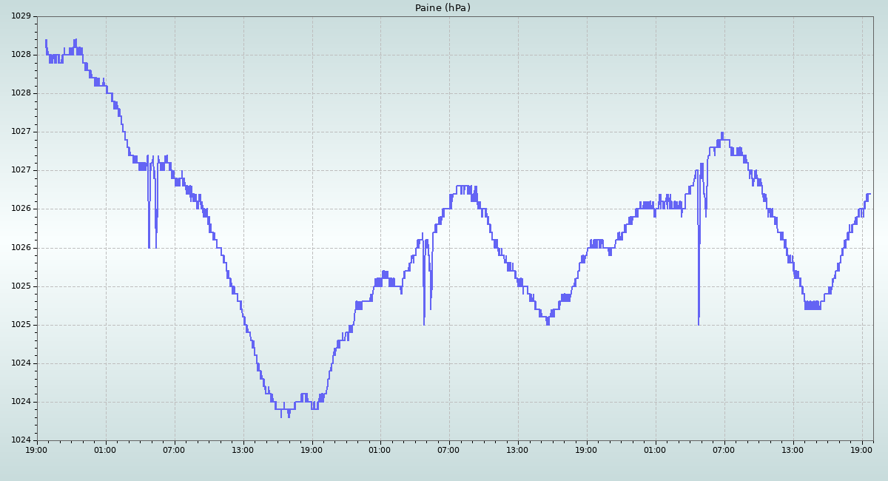This screenshot has width=888, height=481.
Task: Select the leftmost 13:00 time label
Action: point(243,449)
